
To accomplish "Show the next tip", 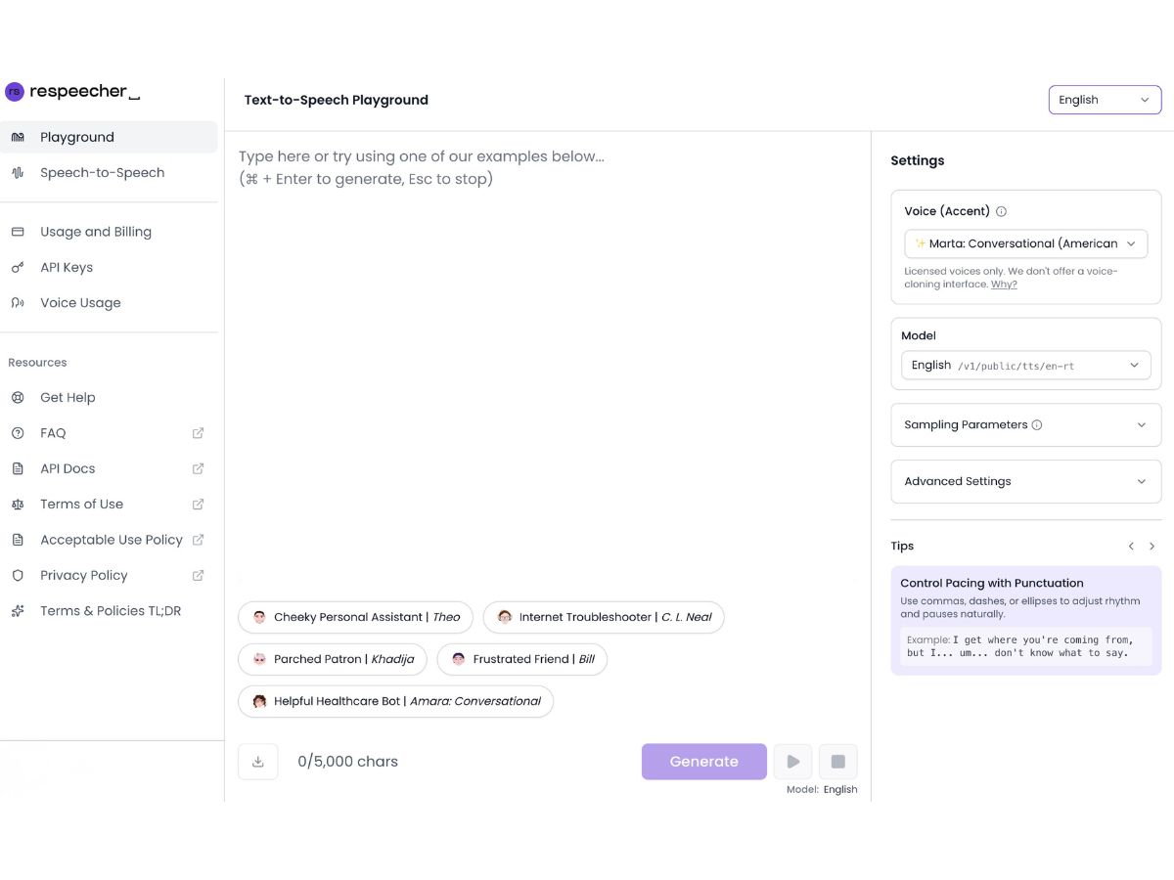I will click(x=1151, y=547).
